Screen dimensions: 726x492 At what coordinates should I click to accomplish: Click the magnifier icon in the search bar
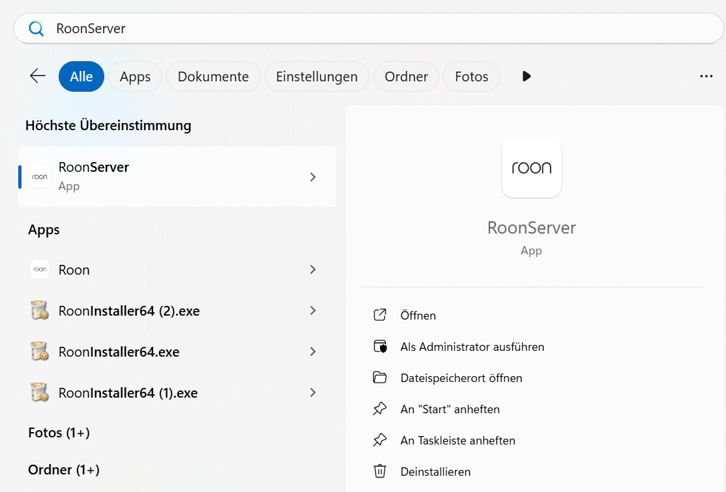[x=36, y=28]
